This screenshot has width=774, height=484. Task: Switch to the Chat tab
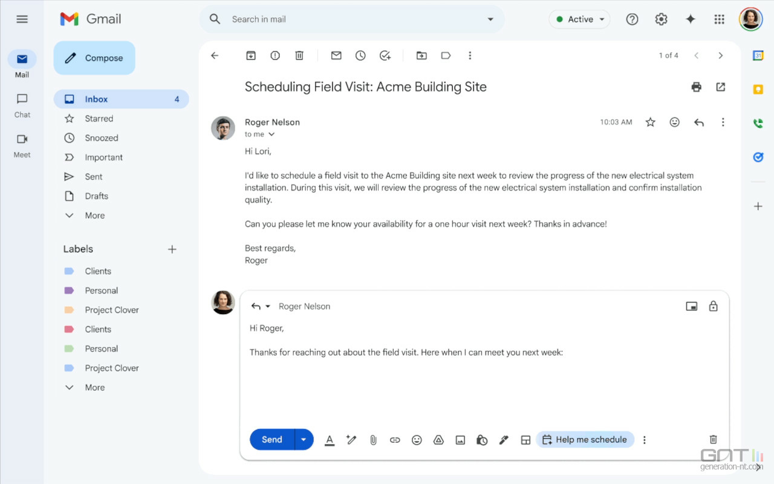click(x=22, y=105)
